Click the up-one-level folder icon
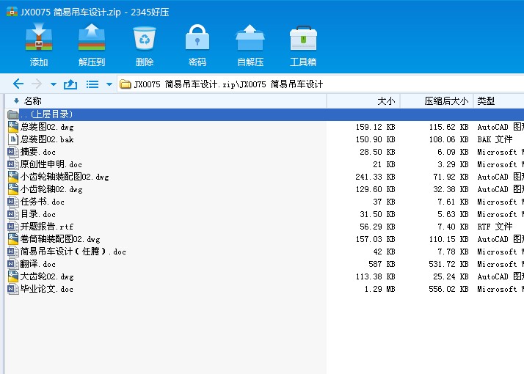The height and width of the screenshot is (374, 524). pyautogui.click(x=70, y=84)
